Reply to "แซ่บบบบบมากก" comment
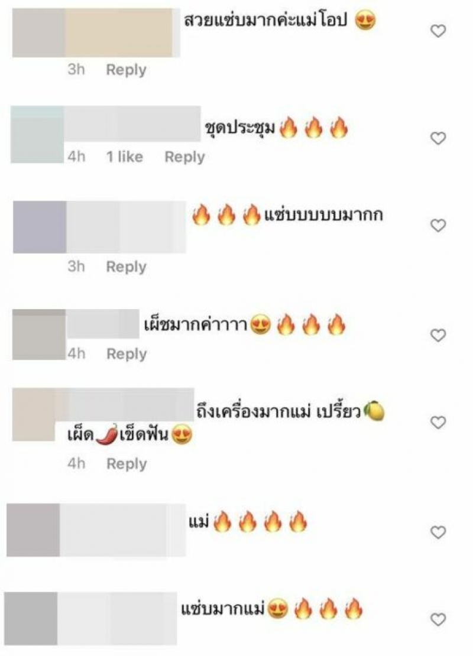The image size is (473, 656). pos(126,267)
